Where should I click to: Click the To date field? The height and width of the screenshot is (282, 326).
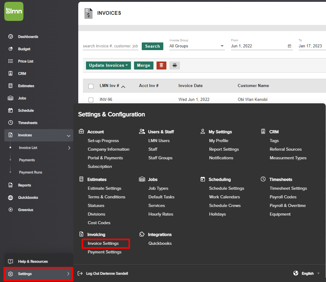tap(312, 46)
